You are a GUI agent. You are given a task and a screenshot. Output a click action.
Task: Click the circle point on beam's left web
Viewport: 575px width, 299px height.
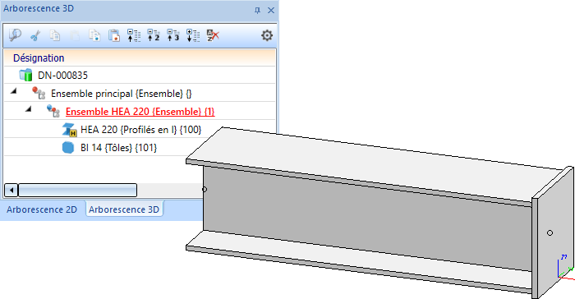click(205, 189)
